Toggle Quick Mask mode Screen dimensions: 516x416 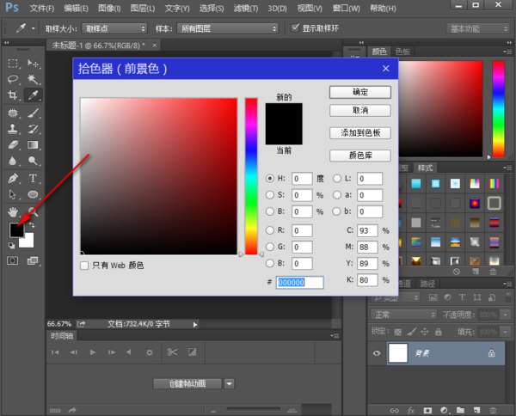pyautogui.click(x=13, y=260)
